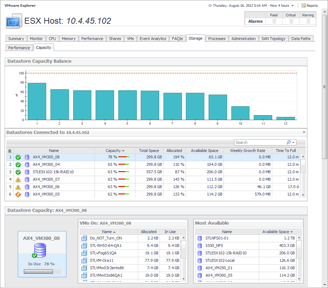
Task: Open the Performance sub-tab under Storage
Action: point(19,47)
